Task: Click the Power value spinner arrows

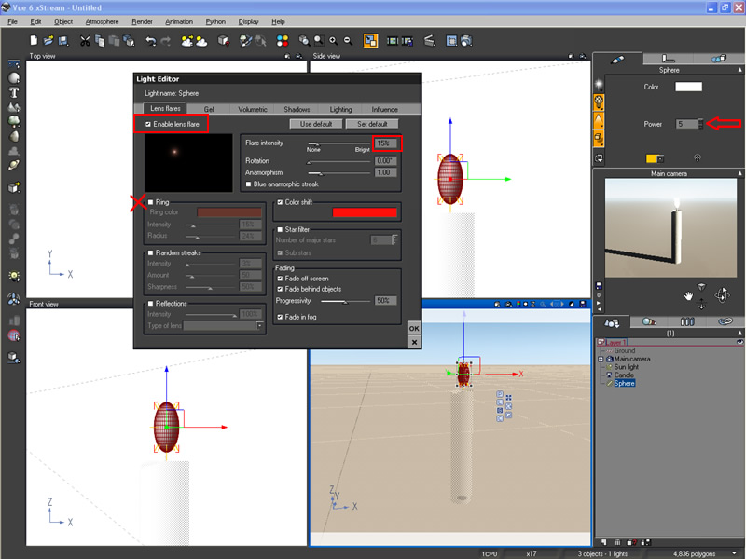Action: point(700,124)
